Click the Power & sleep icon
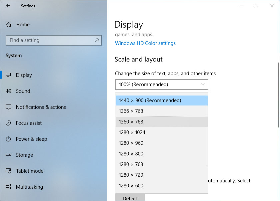Image resolution: width=280 pixels, height=201 pixels. [9, 139]
